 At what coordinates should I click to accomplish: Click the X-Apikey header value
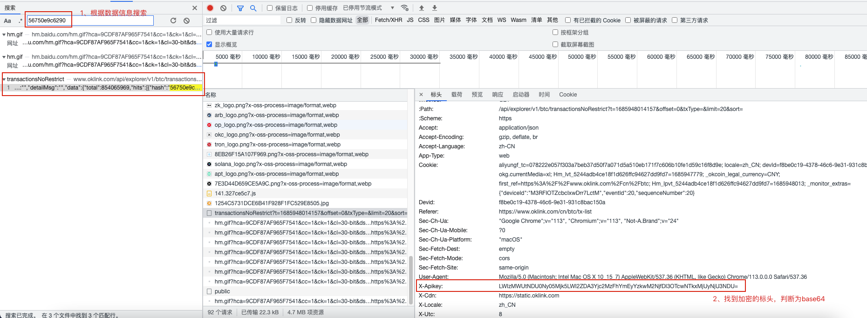pos(618,286)
